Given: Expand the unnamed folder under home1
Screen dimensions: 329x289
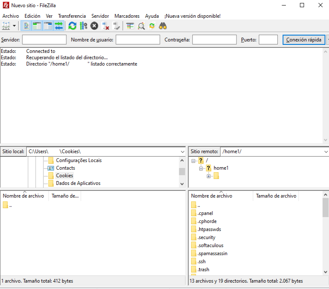Looking at the screenshot, I should [208, 176].
